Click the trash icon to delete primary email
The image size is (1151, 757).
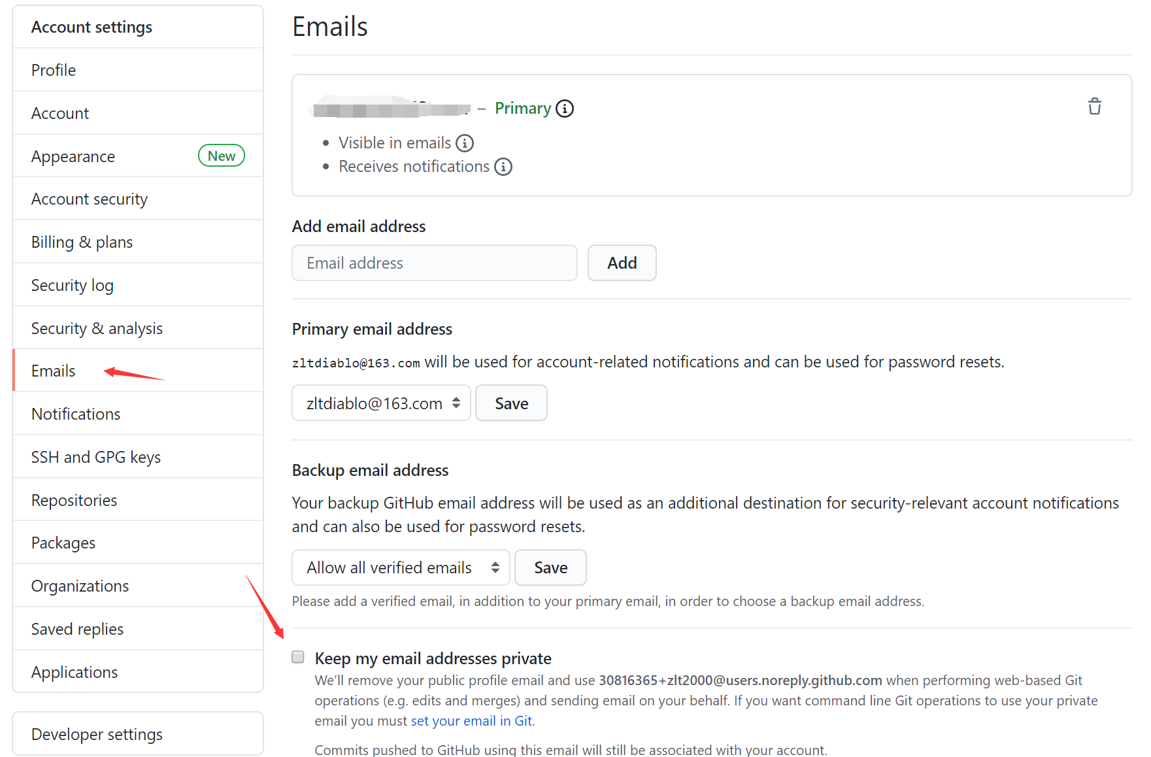tap(1094, 107)
